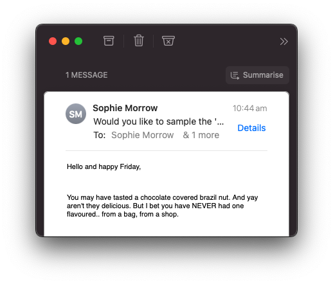
Task: Move message to Junk with crossed box icon
Action: [168, 40]
